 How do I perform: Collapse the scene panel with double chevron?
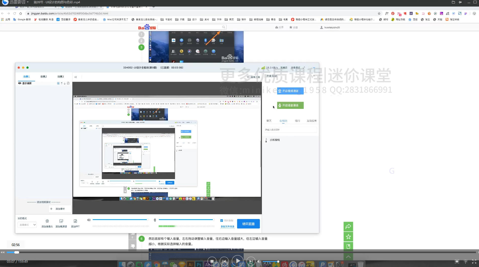(75, 77)
